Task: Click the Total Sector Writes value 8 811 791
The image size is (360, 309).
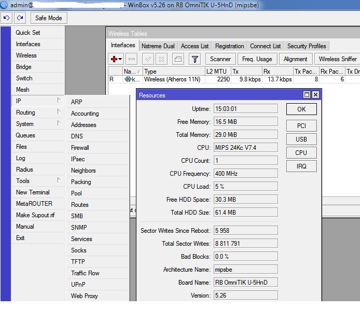Action: pos(246,243)
